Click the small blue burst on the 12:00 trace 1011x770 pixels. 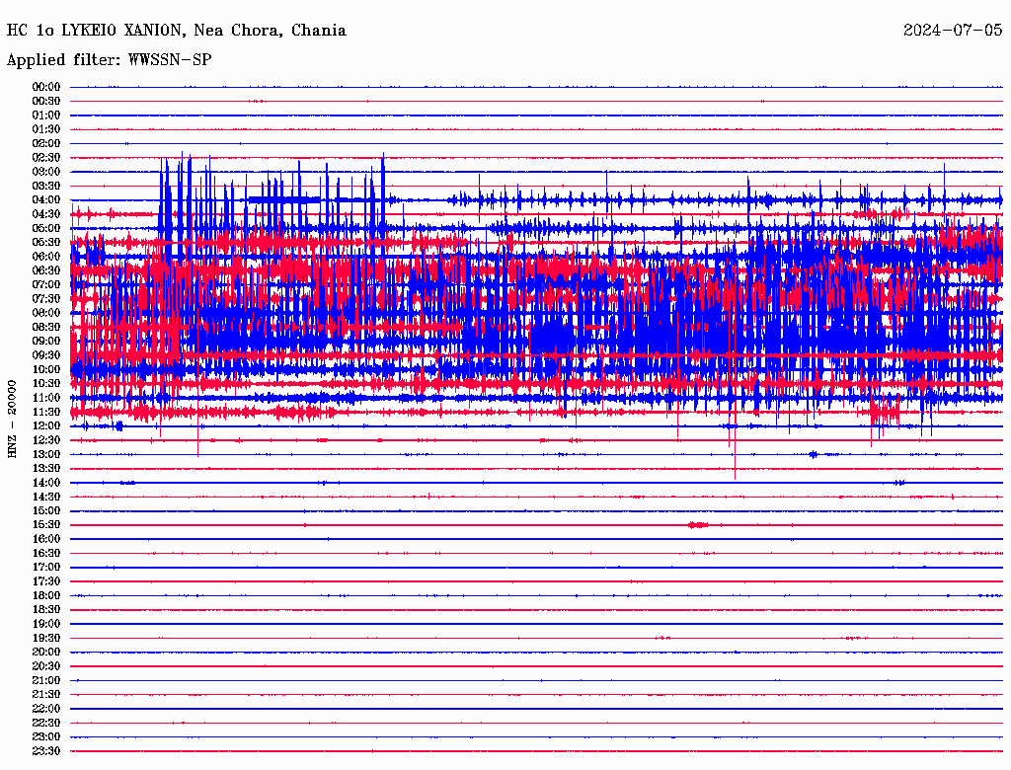[x=118, y=426]
